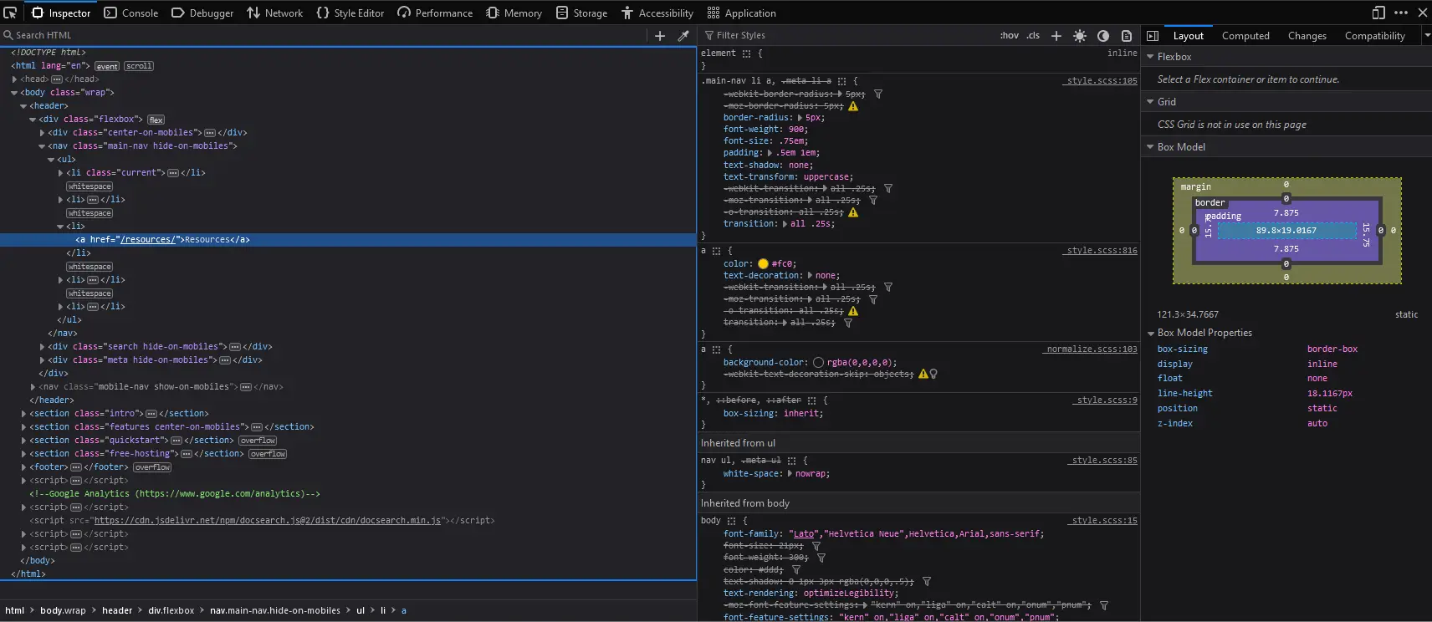Toggle print media simulation
This screenshot has height=622, width=1432.
click(1127, 35)
